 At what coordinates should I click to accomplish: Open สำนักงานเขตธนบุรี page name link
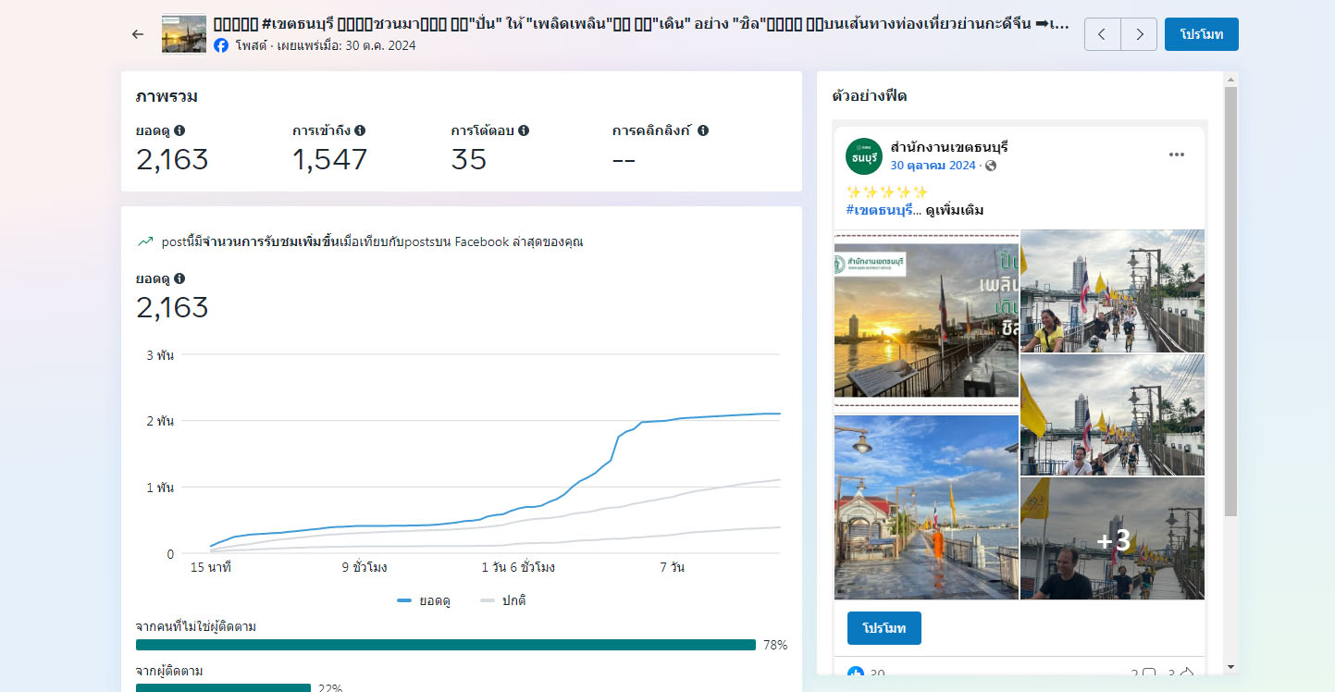pos(949,147)
